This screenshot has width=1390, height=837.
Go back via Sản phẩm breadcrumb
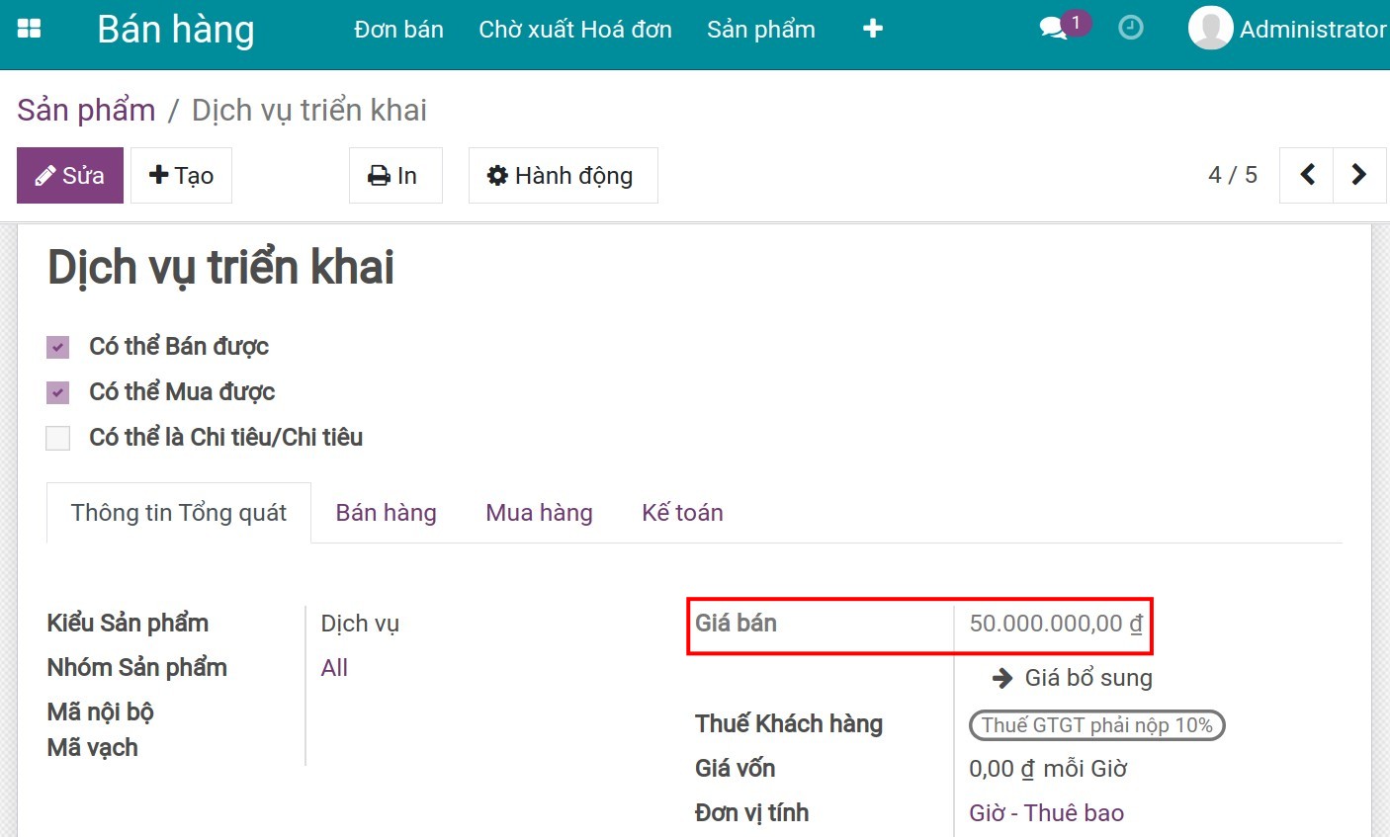(86, 110)
